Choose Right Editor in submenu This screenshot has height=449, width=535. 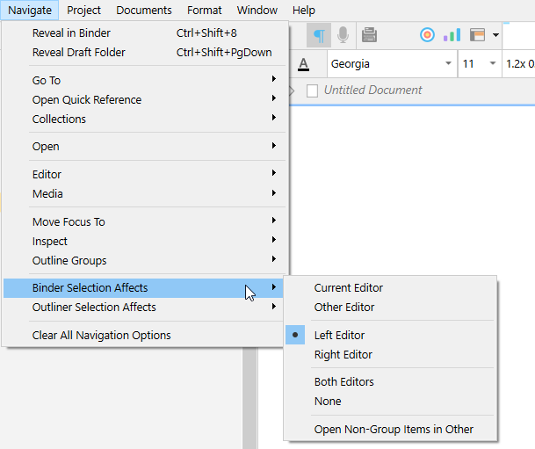coord(343,355)
